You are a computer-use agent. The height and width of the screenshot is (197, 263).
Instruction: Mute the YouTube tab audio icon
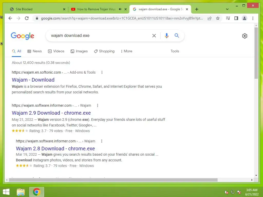120,9
